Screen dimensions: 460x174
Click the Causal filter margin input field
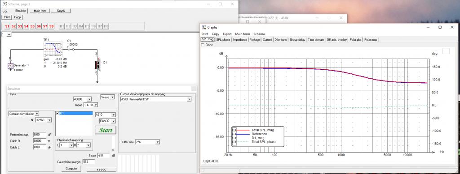coord(89,161)
